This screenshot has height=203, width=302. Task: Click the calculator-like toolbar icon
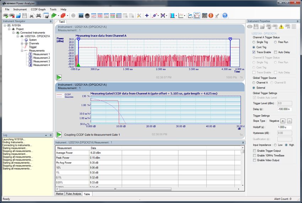205,16
